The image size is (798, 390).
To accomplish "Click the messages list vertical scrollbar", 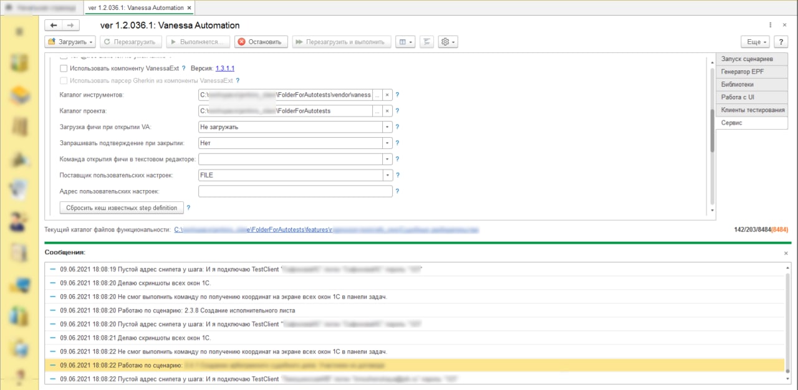I will (787, 322).
